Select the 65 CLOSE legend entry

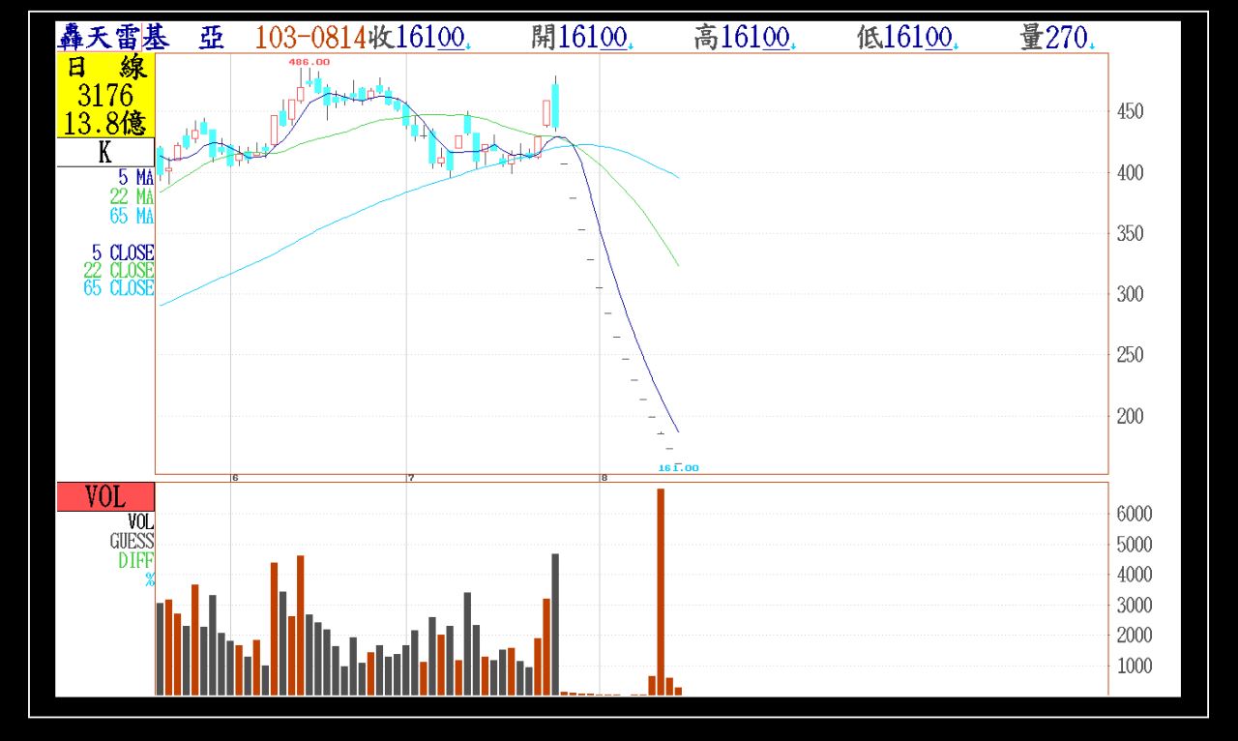tap(119, 288)
